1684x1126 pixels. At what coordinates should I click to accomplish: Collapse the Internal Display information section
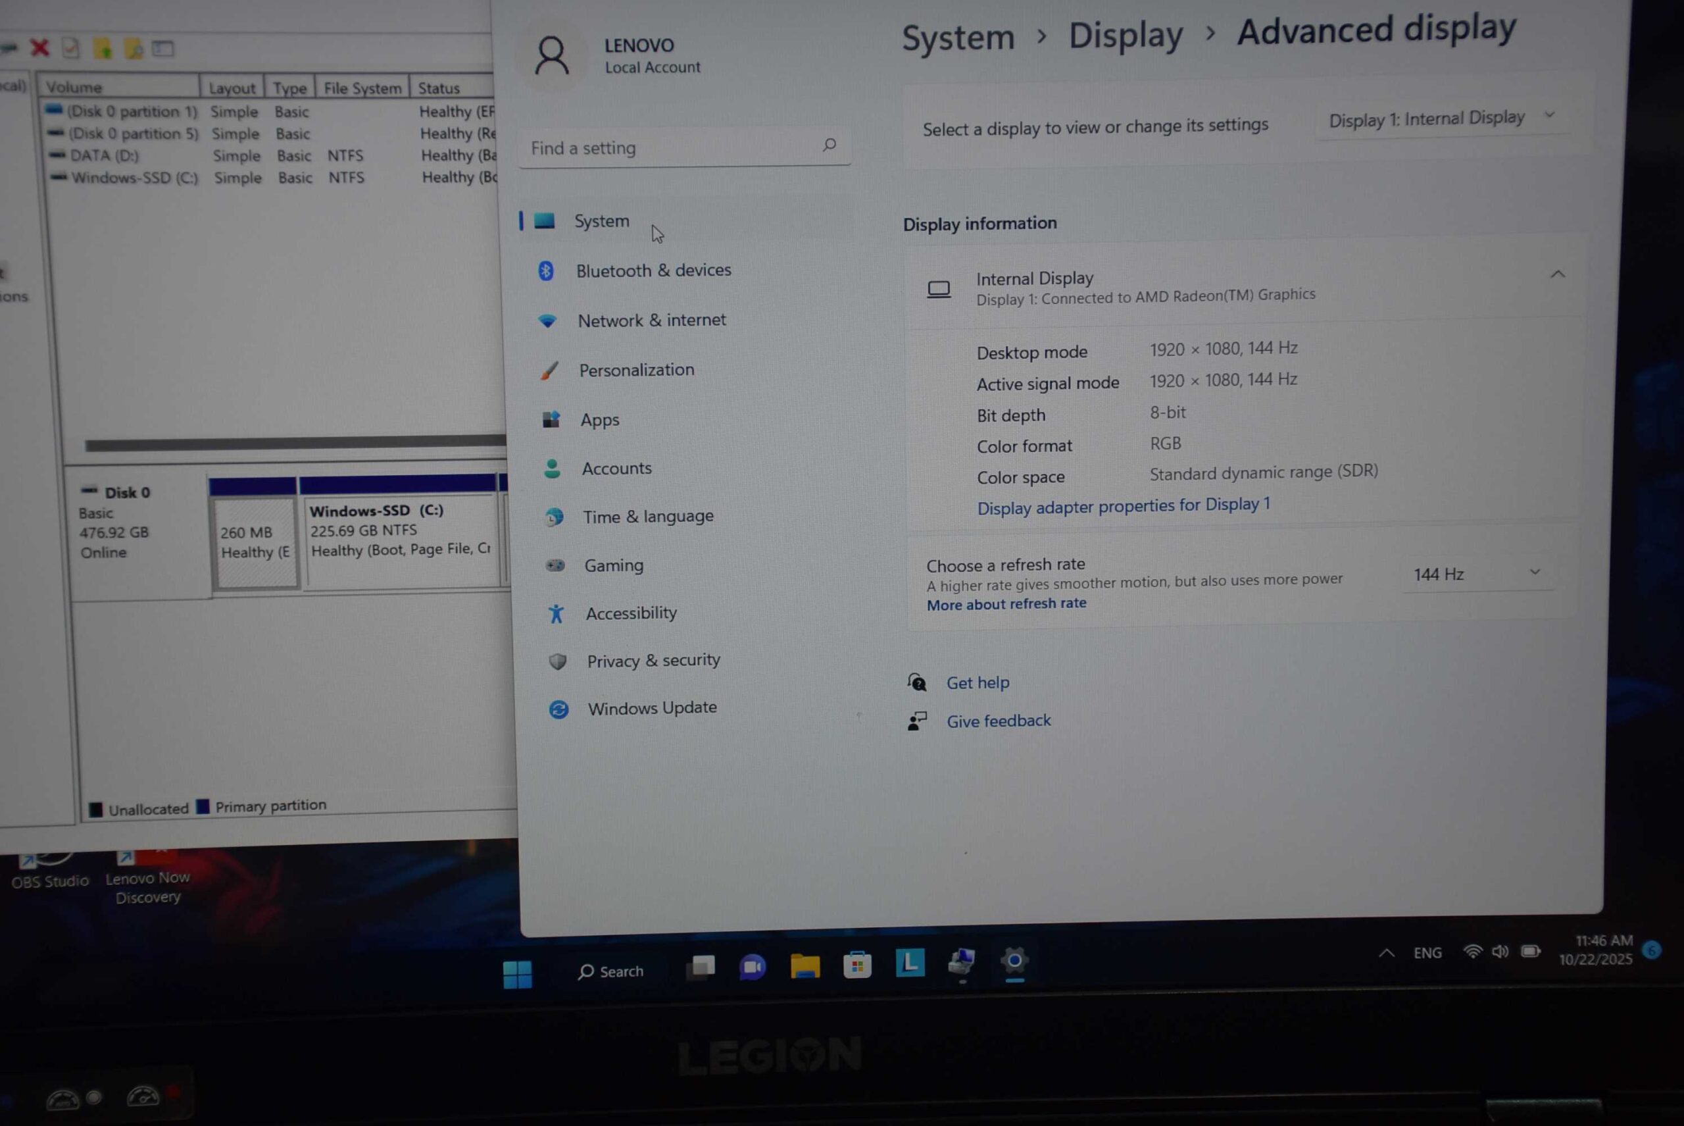(1558, 274)
